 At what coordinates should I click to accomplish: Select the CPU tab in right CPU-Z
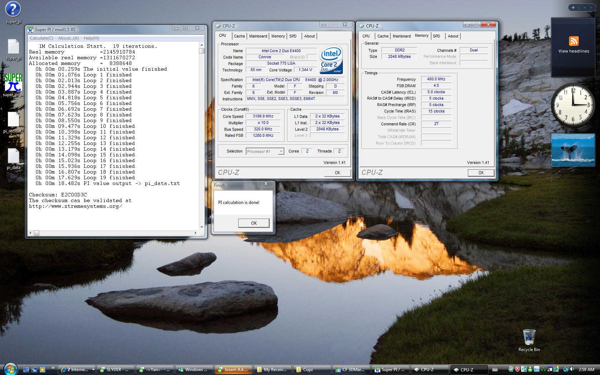pos(366,36)
